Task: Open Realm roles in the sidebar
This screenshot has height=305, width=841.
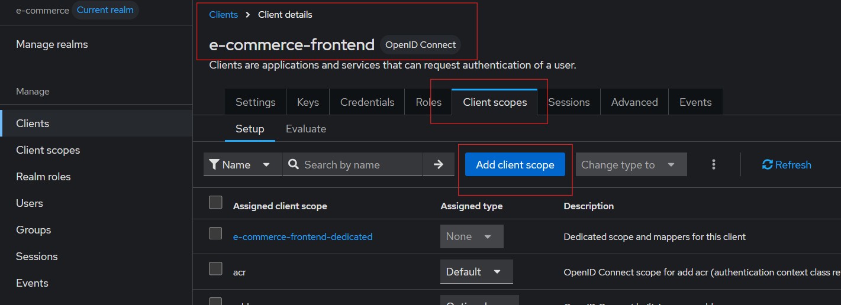Action: 43,177
